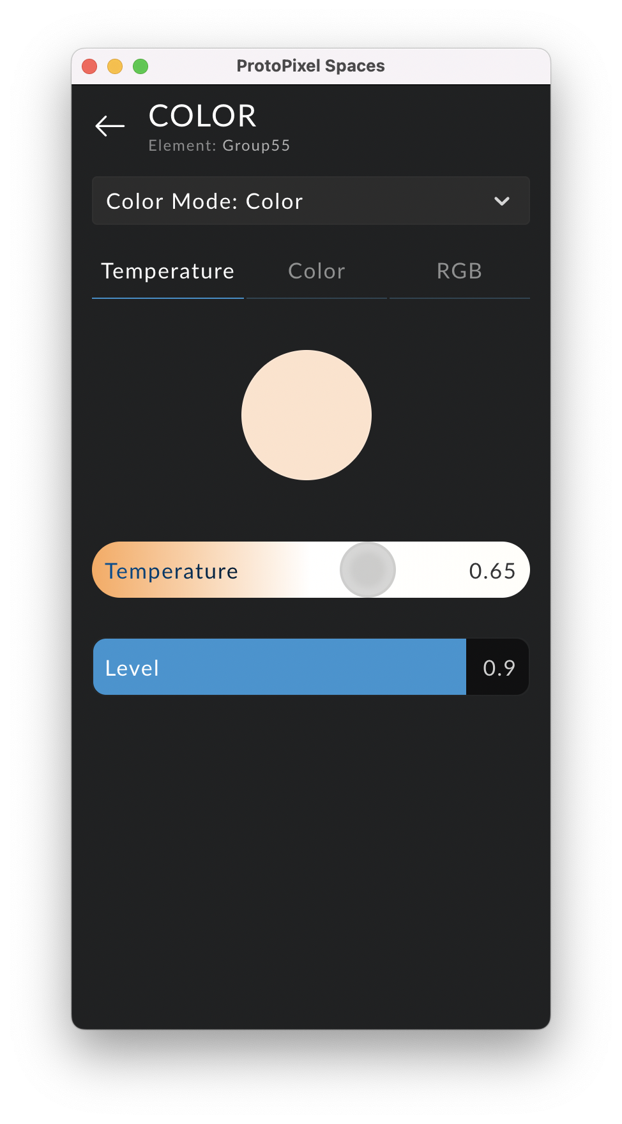Select the Temperature tab
Screen dimensions: 622x1124
(167, 271)
